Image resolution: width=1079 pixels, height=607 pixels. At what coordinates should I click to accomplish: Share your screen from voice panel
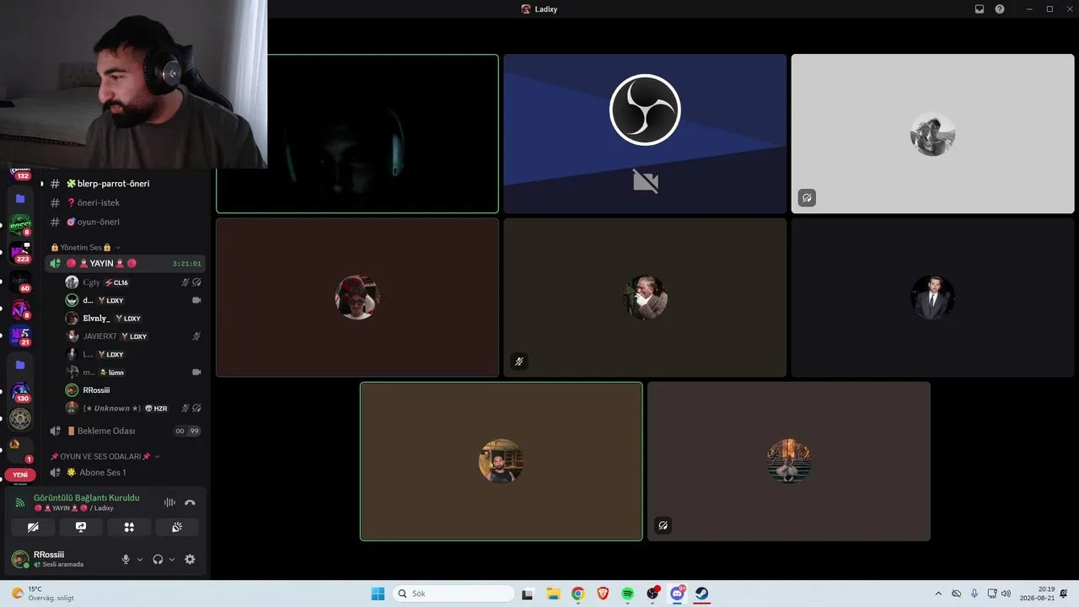(81, 527)
